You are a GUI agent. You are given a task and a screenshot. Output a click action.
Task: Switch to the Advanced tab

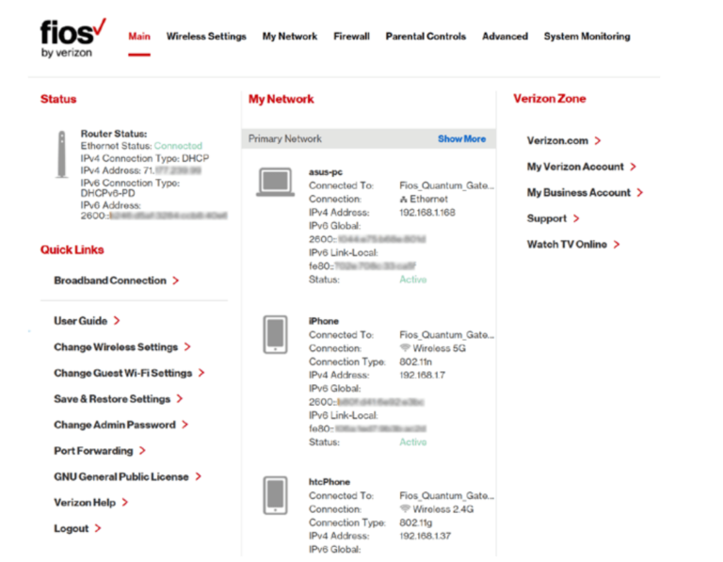pos(505,37)
